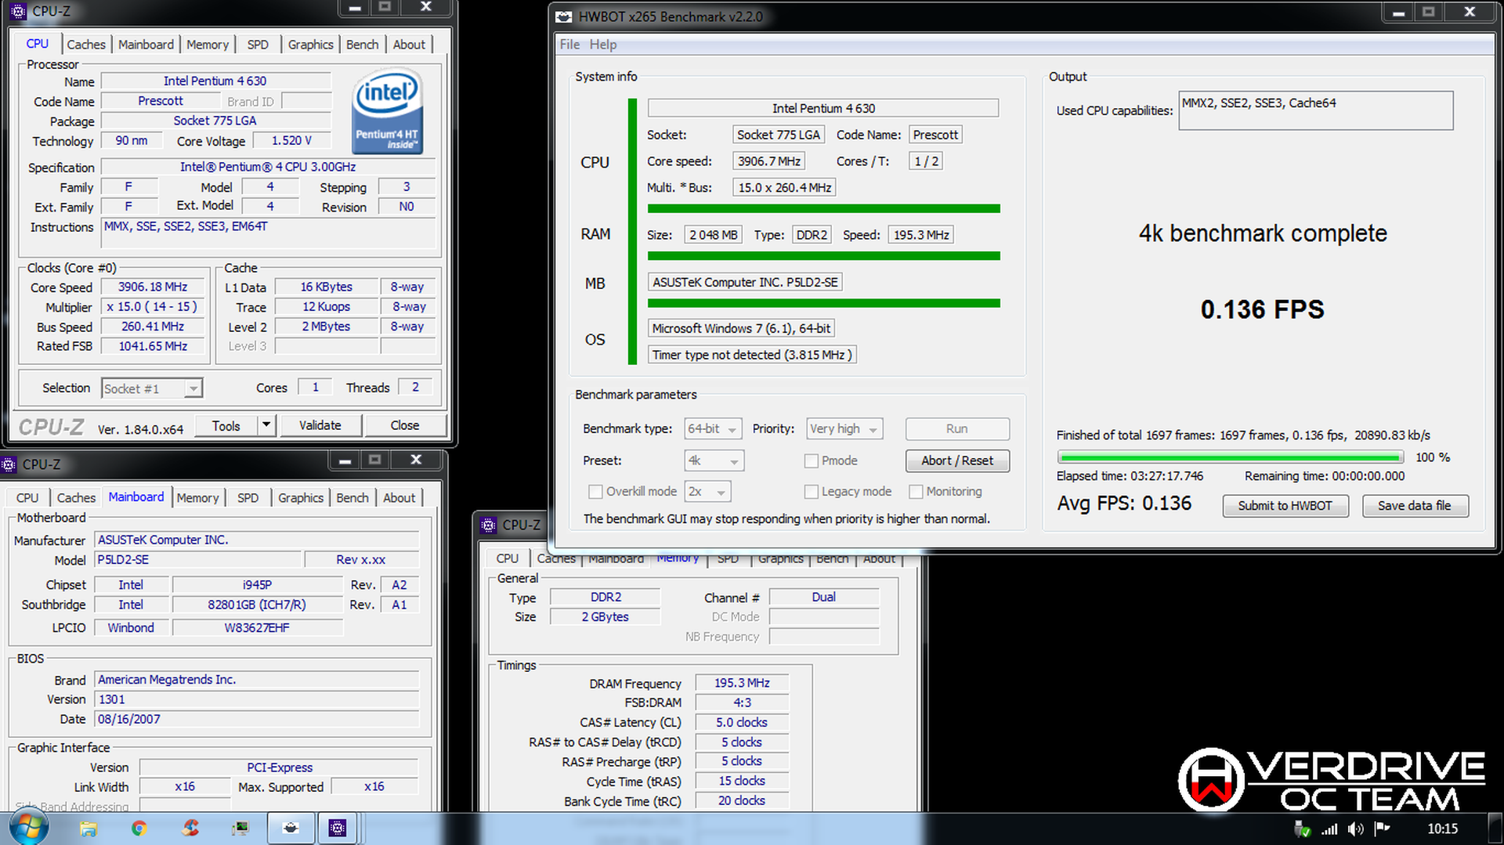Screen dimensions: 1504x845
Task: Open the File menu in HWBOT x265
Action: [x=569, y=45]
